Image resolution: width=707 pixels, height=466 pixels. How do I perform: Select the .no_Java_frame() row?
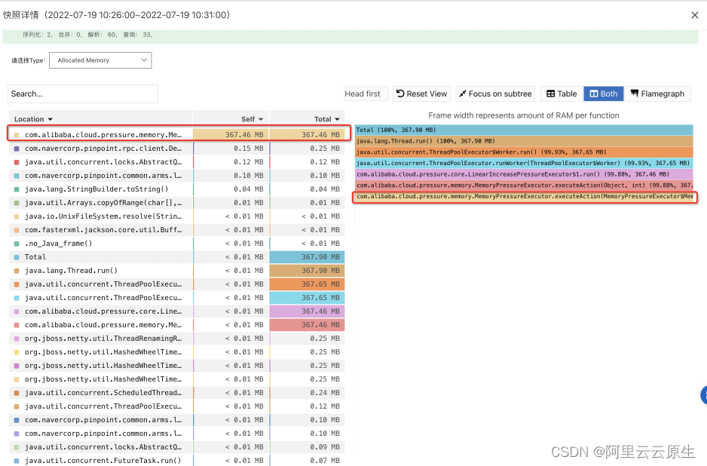click(x=176, y=243)
